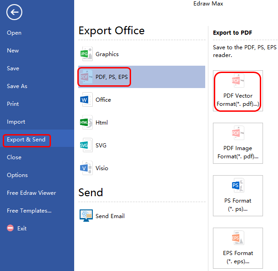Select the Office export label

click(x=103, y=100)
